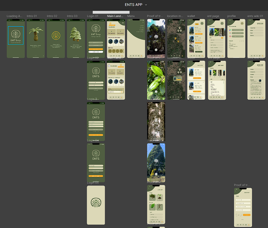Select the top ent page frame label
The width and height of the screenshot is (268, 228).
click(x=213, y=16)
